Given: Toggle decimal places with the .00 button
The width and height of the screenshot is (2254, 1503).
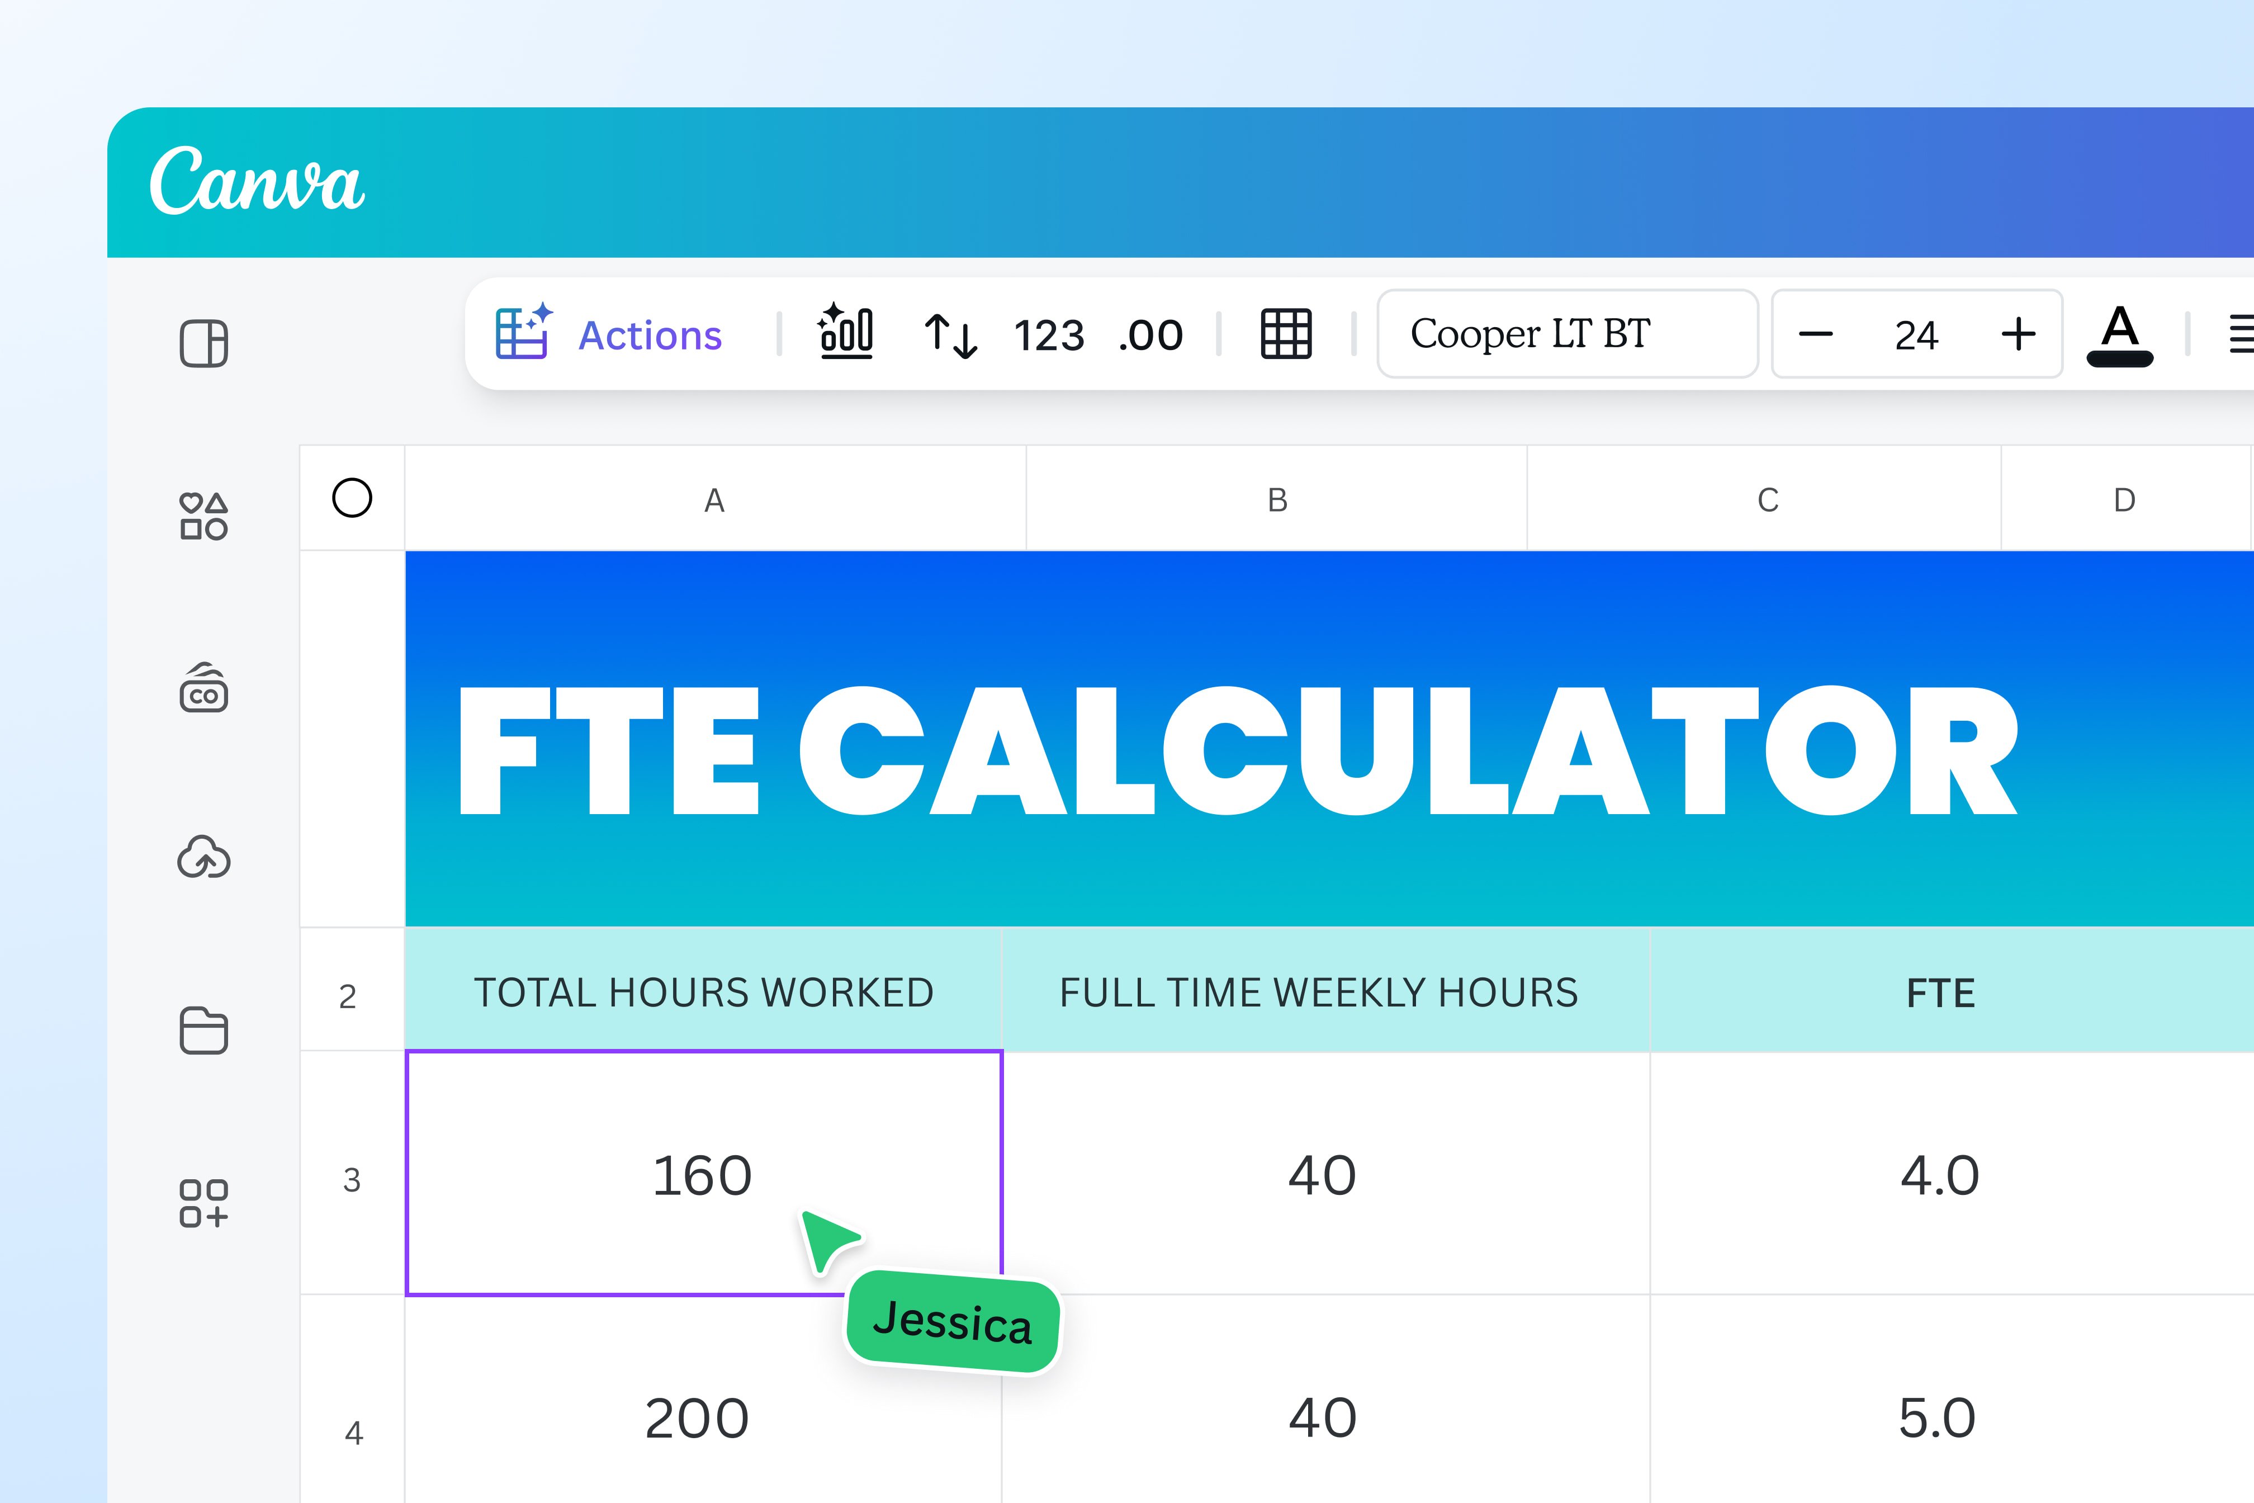Looking at the screenshot, I should tap(1149, 334).
